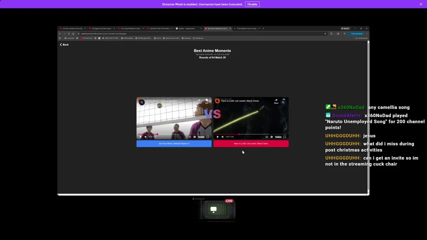
Task: Play the Black Clover video on the right
Action: coord(218,137)
